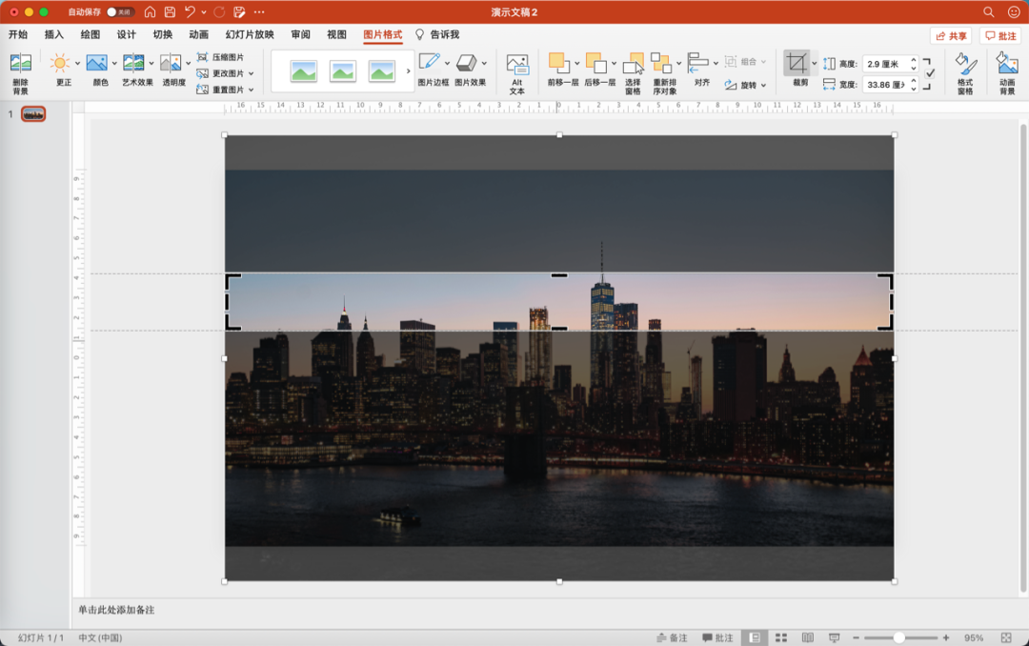Switch to the 视图 tab
Screen dimensions: 1029x646
[x=336, y=35]
